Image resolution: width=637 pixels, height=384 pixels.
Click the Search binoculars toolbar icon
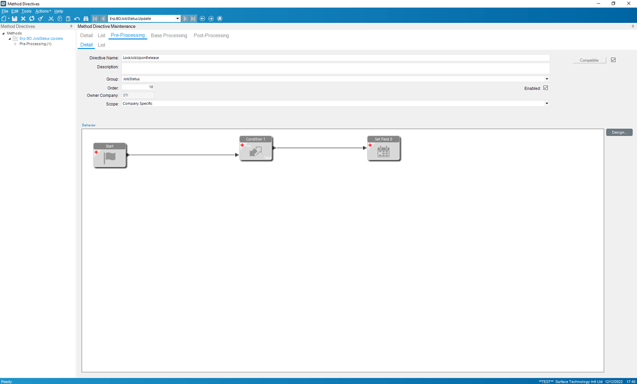[x=86, y=19]
